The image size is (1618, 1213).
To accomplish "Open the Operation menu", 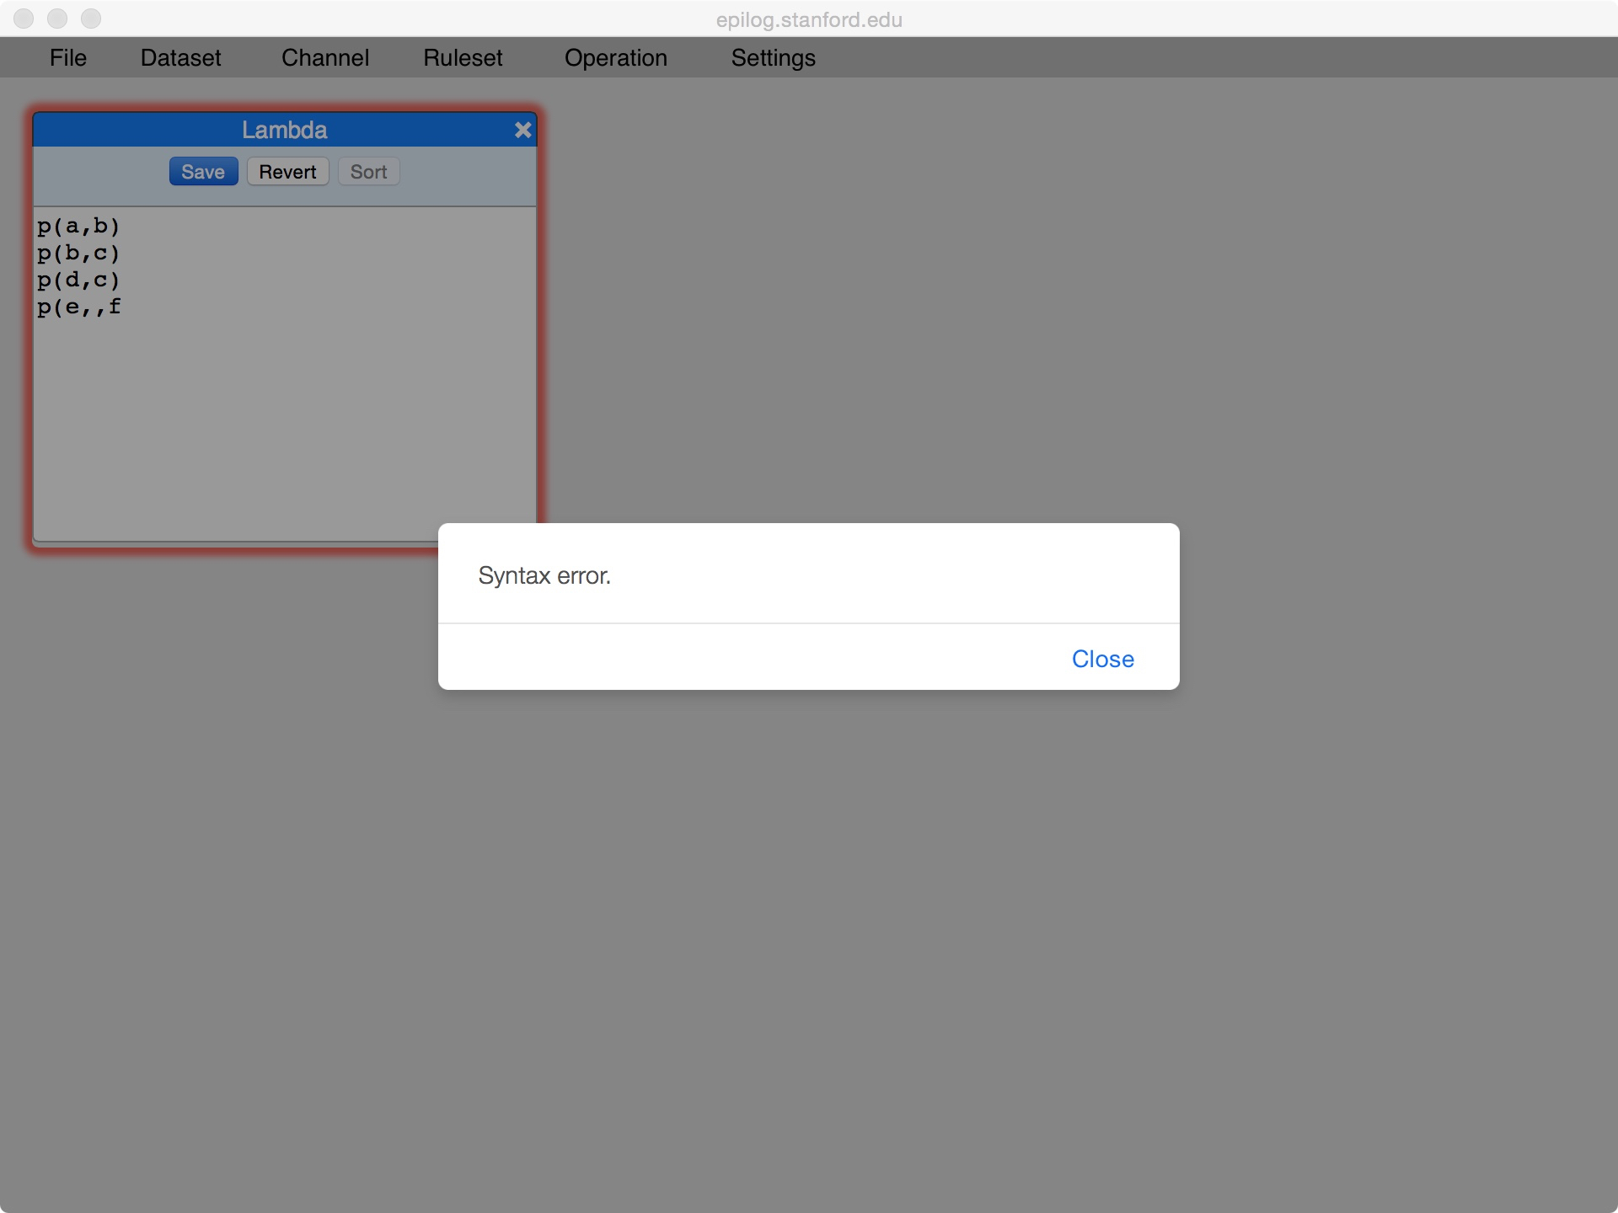I will (615, 57).
